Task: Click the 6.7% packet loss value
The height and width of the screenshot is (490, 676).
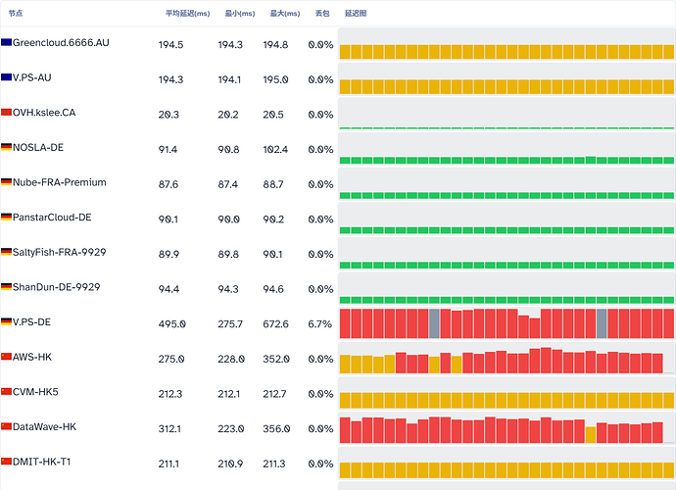Action: pos(320,324)
